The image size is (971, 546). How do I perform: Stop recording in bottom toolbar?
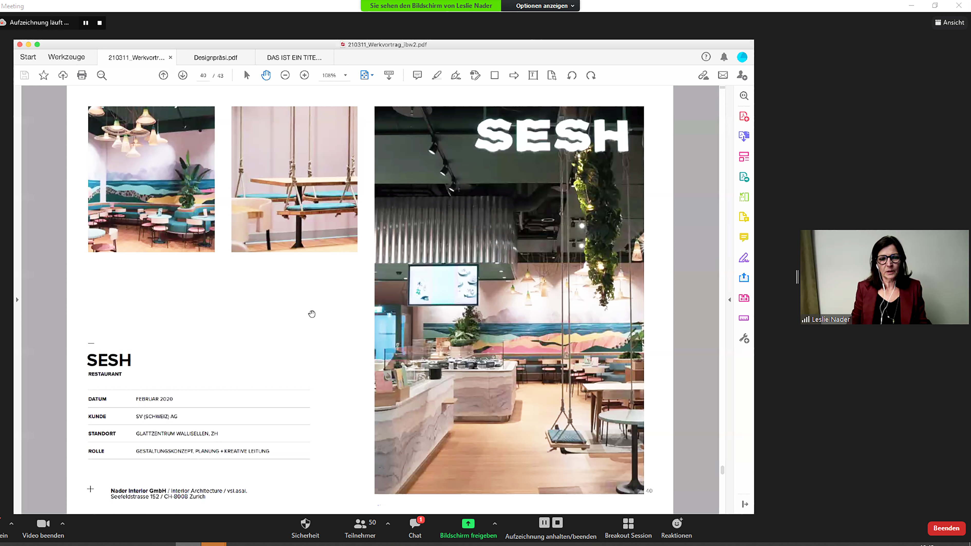click(x=557, y=522)
